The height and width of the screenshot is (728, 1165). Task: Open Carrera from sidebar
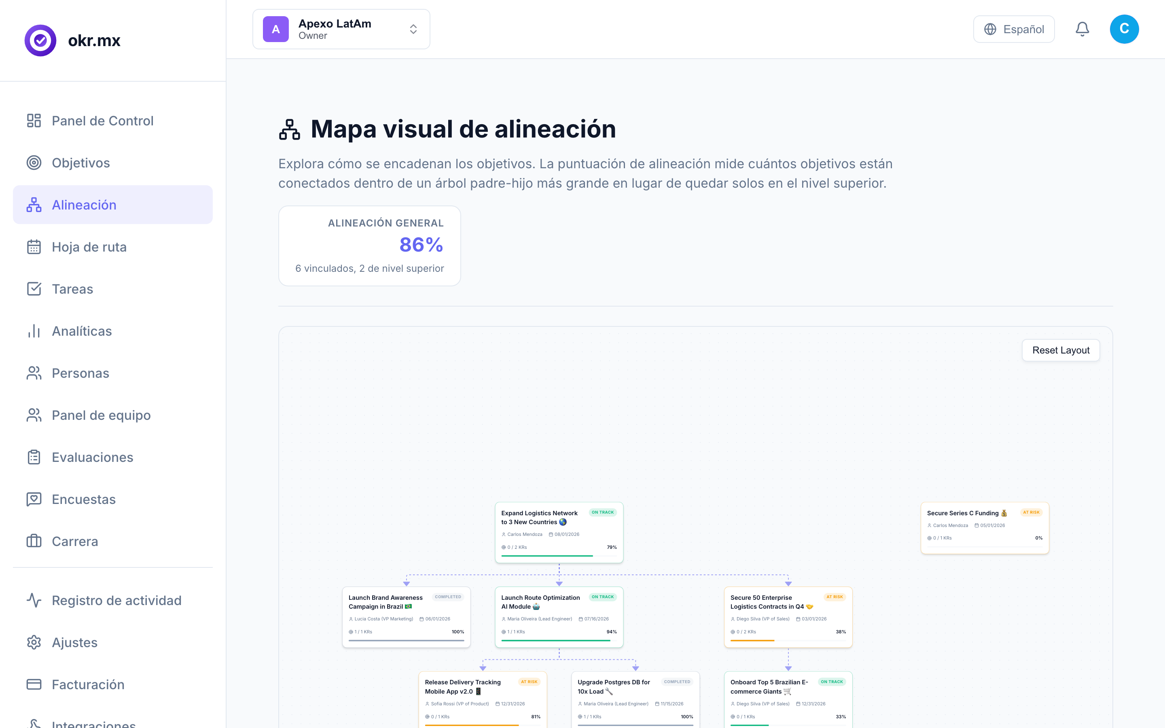point(112,541)
